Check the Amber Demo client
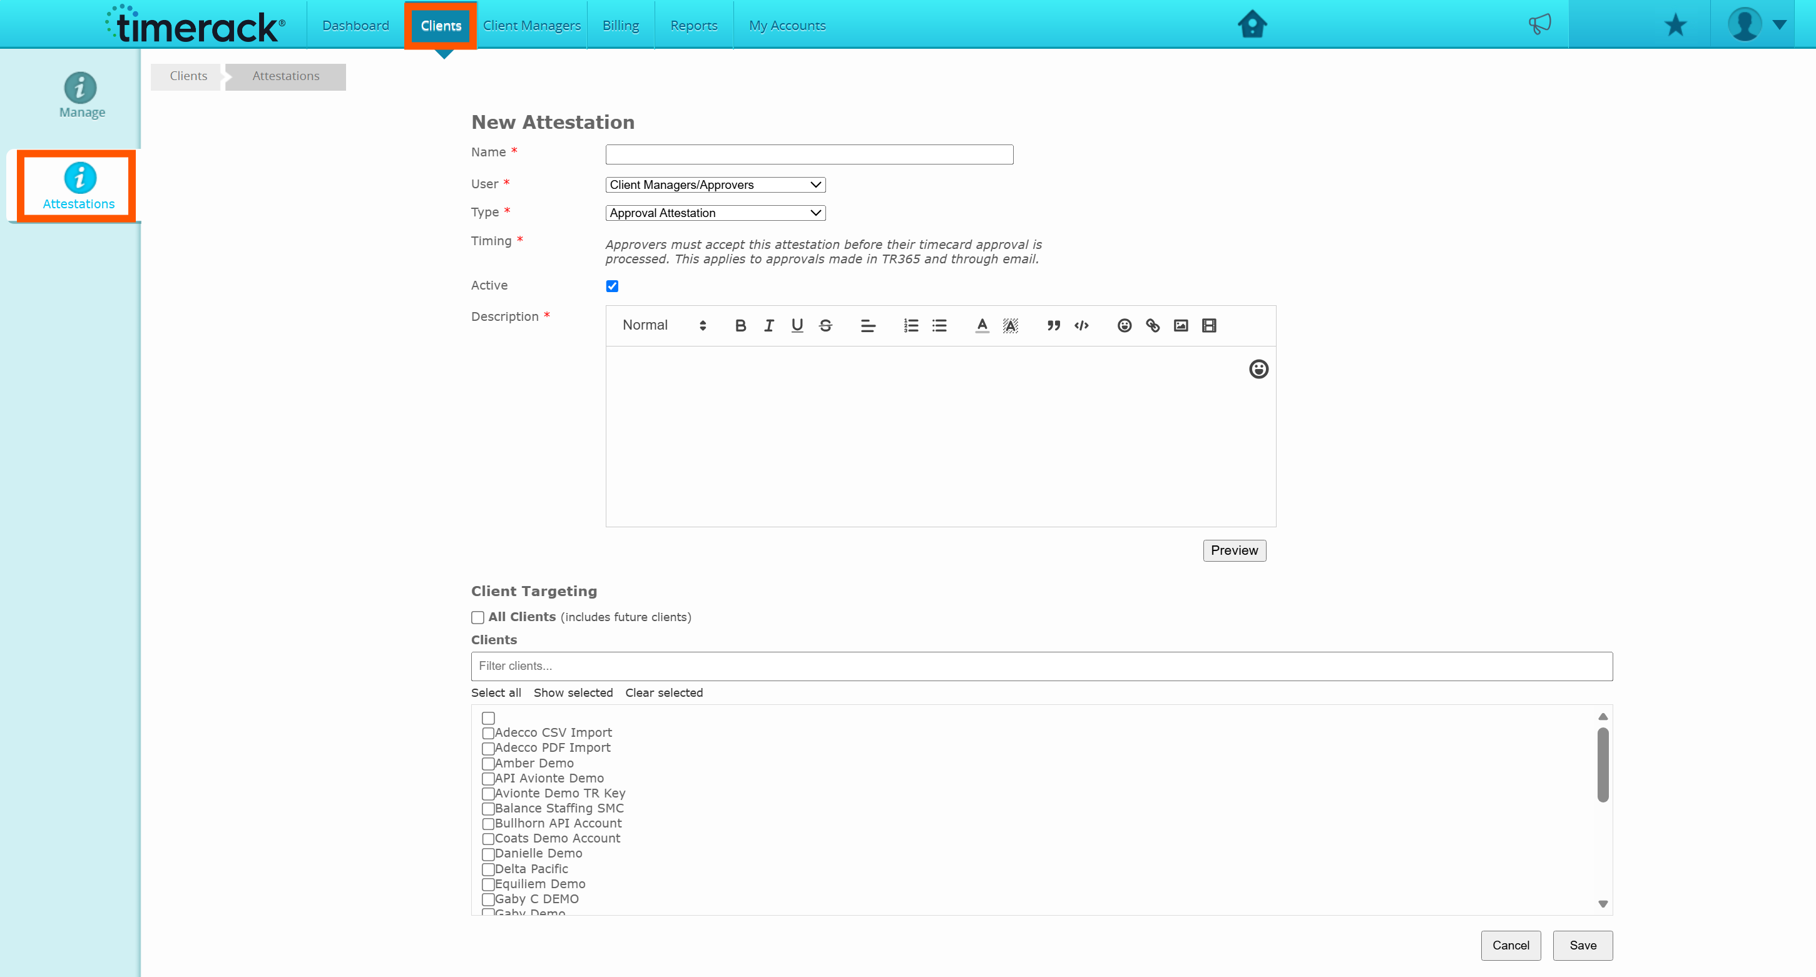 (x=488, y=764)
